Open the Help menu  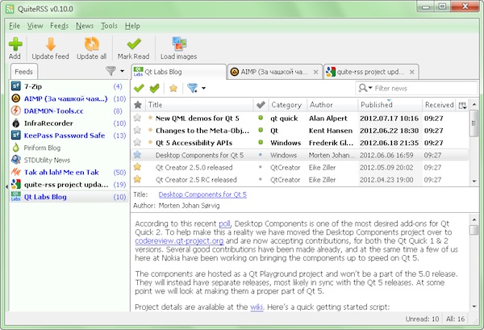point(132,26)
